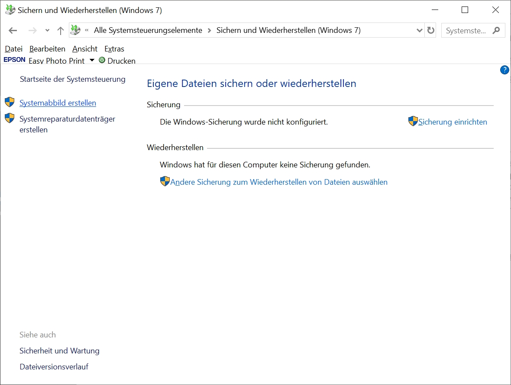Click the EPSON logo in toolbar

click(14, 60)
